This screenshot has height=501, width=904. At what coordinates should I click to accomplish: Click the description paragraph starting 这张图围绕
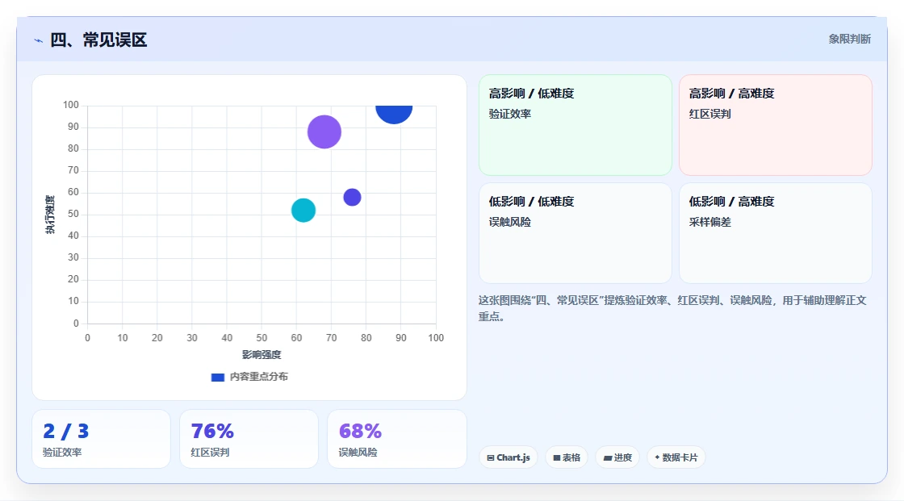pos(672,308)
